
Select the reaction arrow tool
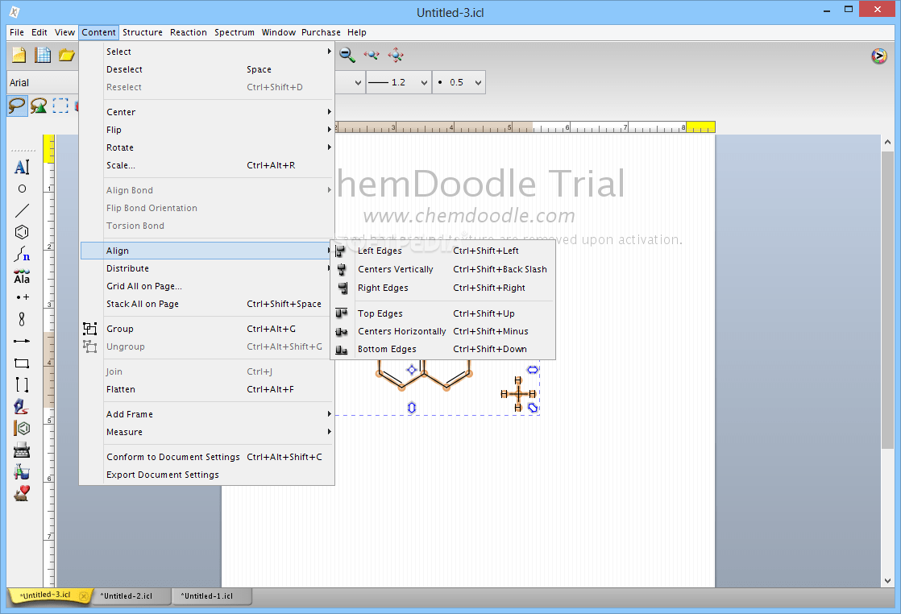pyautogui.click(x=22, y=341)
